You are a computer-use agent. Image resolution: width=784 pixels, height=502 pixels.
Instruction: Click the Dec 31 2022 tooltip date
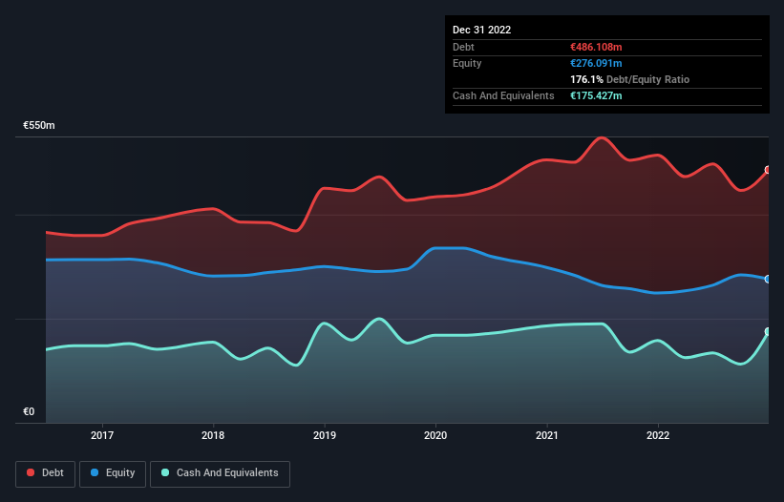click(482, 30)
